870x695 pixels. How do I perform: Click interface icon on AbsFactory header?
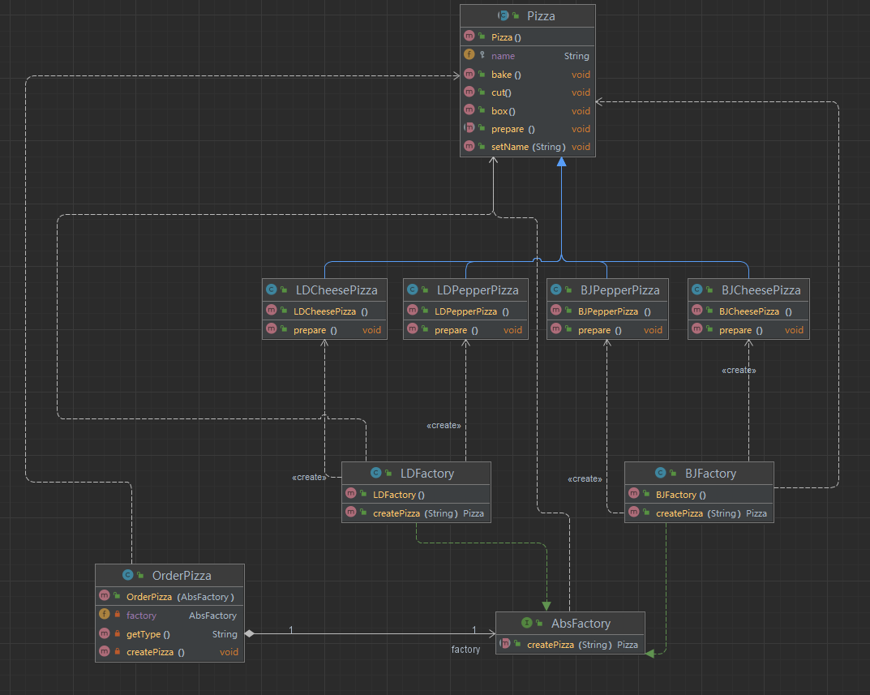click(x=526, y=623)
